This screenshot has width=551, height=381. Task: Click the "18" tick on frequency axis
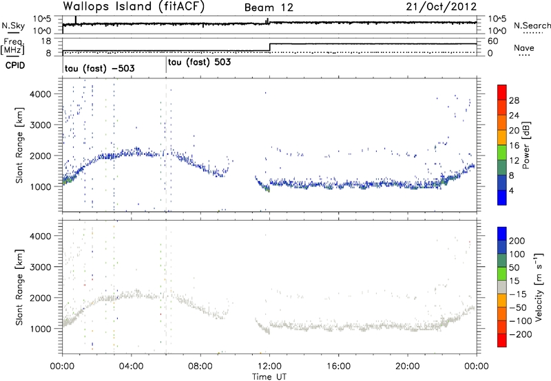[46, 41]
